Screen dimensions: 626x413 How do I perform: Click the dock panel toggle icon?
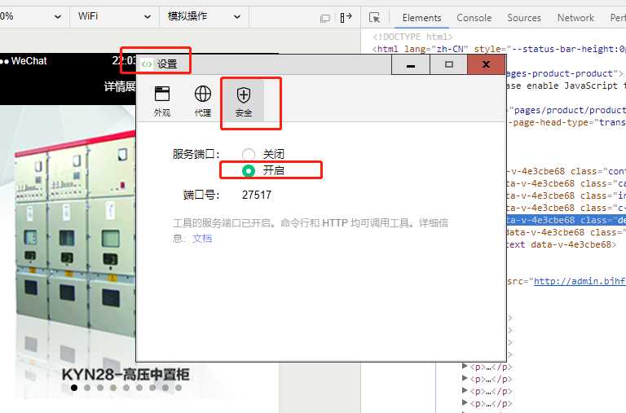point(346,18)
